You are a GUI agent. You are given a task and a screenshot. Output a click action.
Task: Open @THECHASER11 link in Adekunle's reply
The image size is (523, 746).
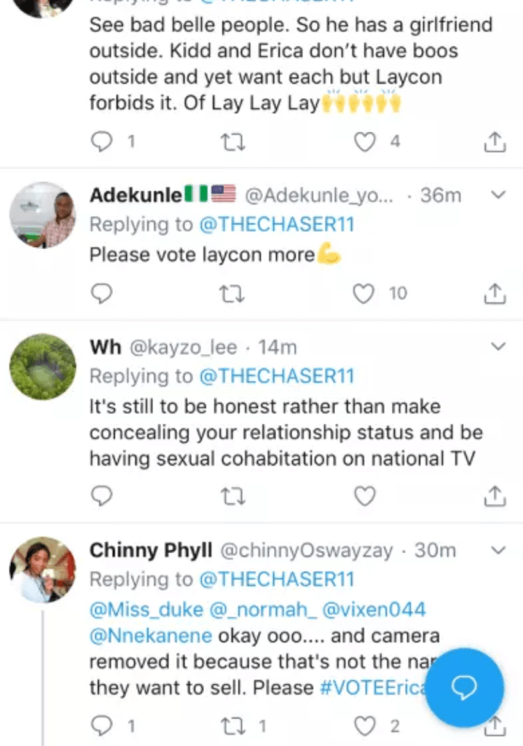click(x=277, y=225)
